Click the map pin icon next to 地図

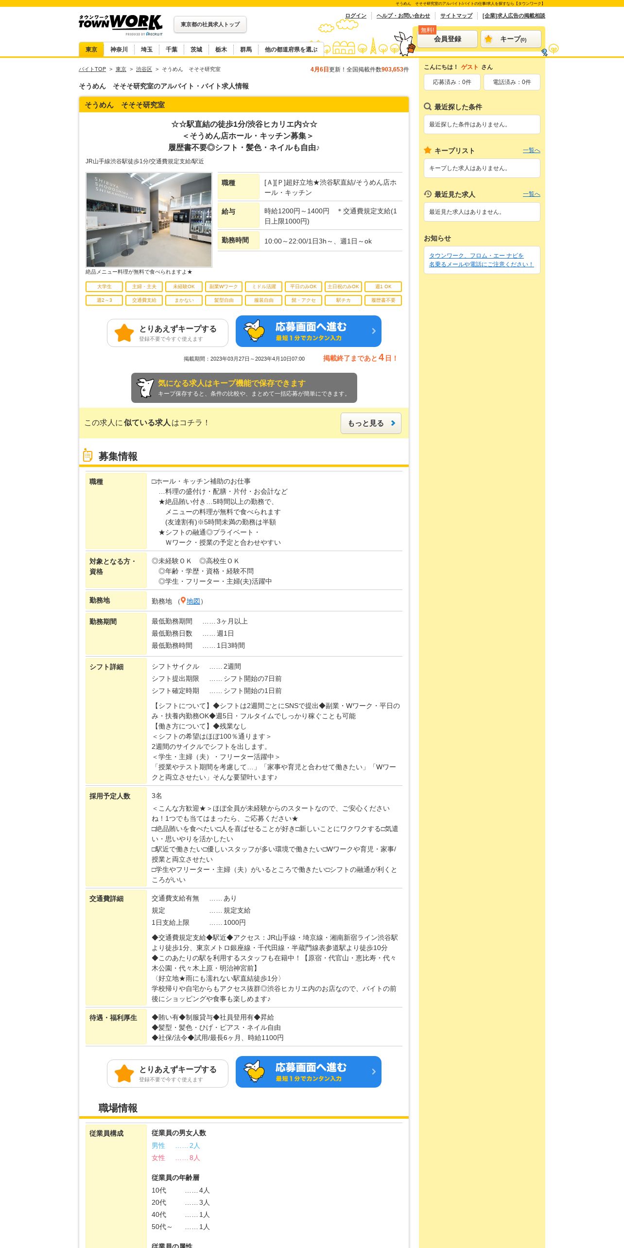click(x=183, y=601)
